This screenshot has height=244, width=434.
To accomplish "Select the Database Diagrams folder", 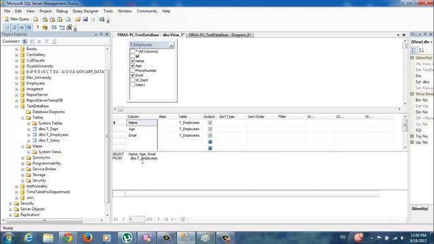I will point(48,112).
